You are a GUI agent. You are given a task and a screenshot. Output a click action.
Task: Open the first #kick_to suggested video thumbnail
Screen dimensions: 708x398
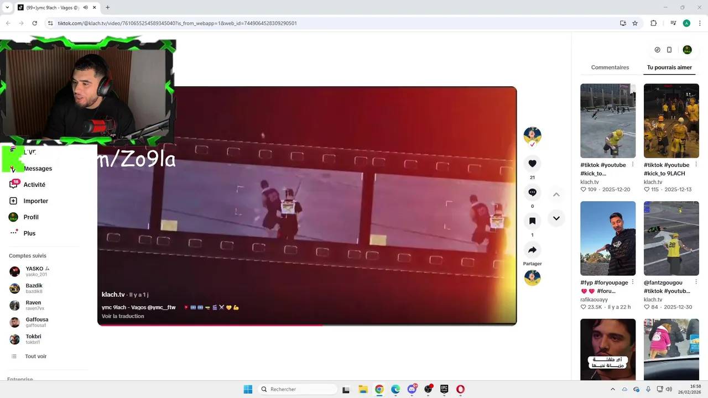(608, 121)
